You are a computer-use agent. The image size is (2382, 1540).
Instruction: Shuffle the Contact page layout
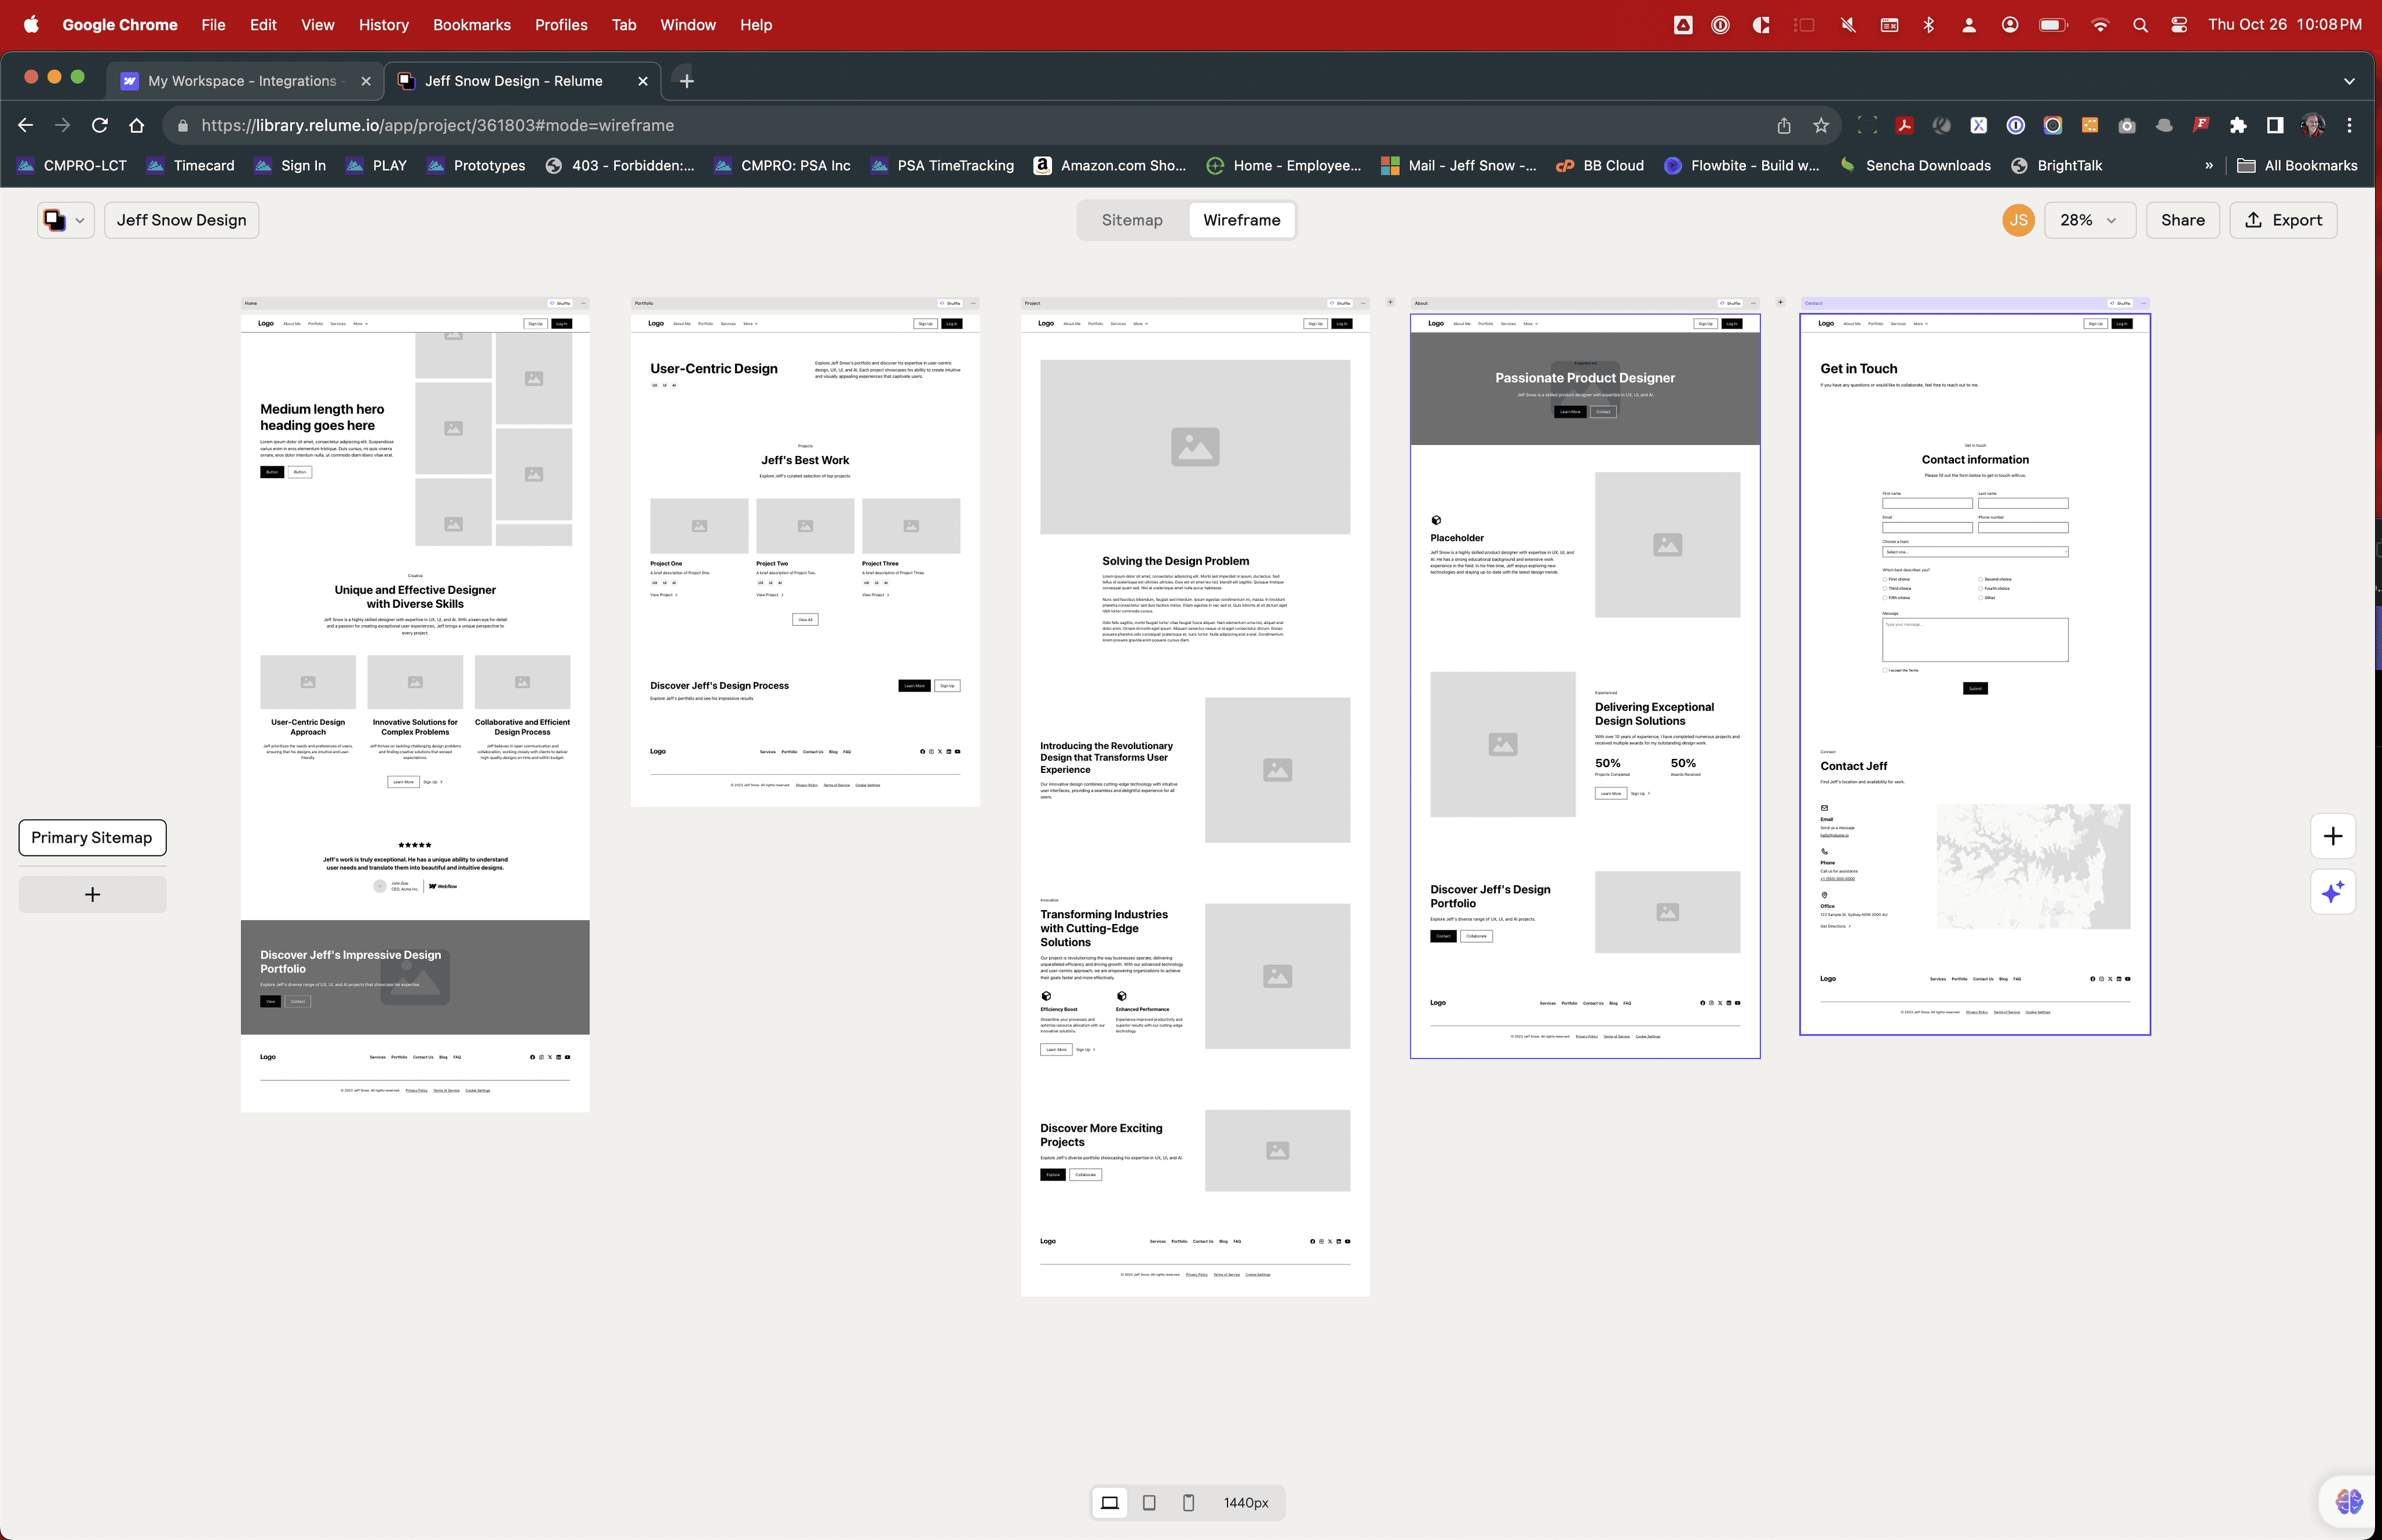pos(2120,303)
